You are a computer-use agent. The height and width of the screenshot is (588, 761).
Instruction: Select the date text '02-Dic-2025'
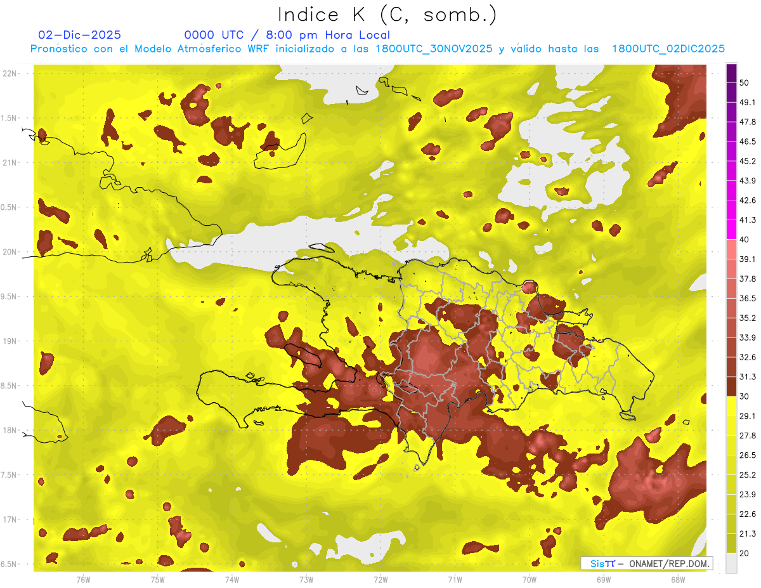point(79,35)
